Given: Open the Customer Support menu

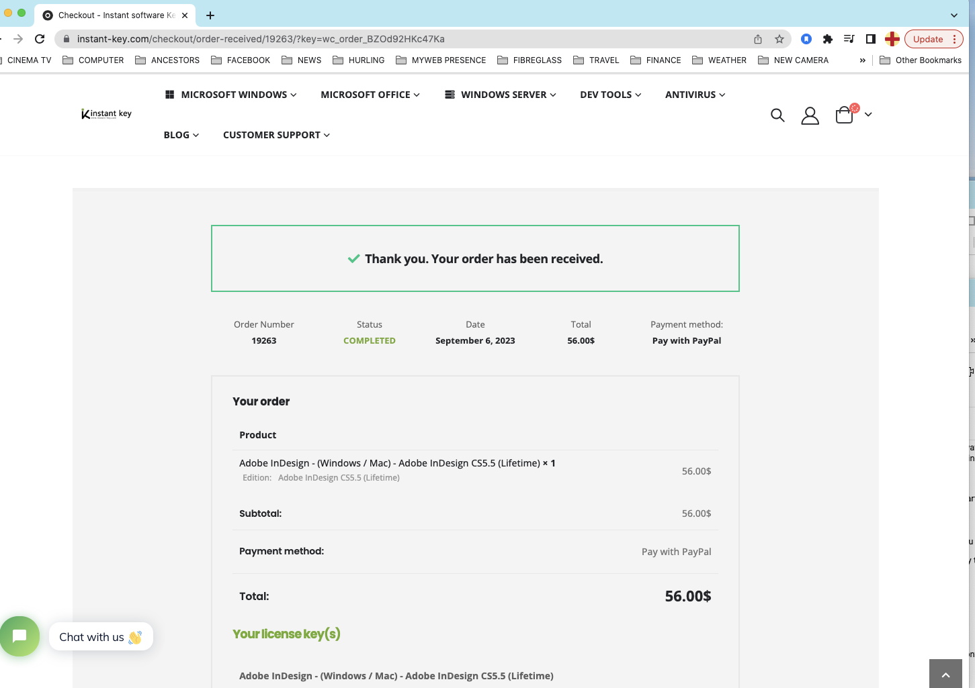Looking at the screenshot, I should [276, 135].
